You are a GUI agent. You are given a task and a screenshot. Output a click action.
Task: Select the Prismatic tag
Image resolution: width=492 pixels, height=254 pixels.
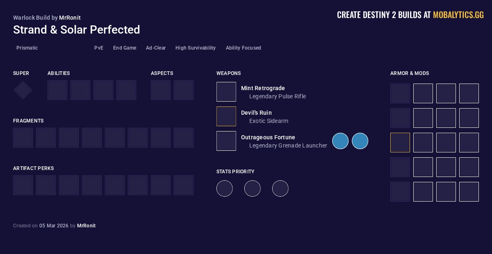27,48
